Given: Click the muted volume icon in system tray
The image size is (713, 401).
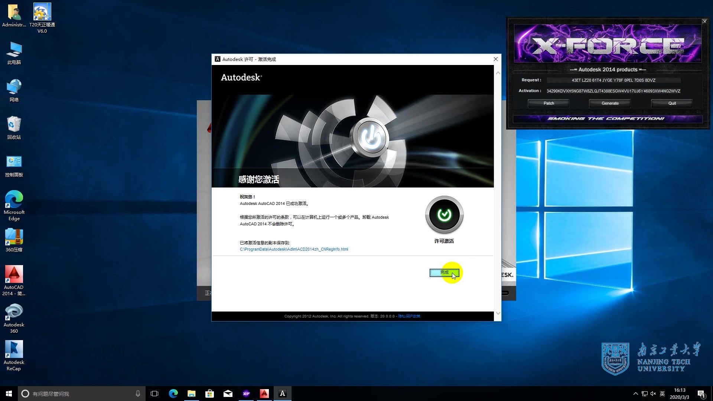Looking at the screenshot, I should coord(653,394).
